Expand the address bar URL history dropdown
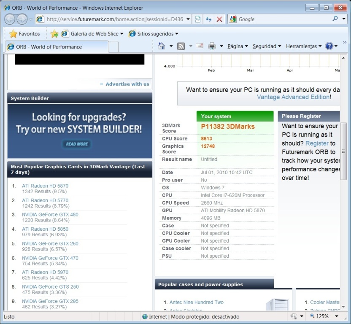Screen dimensions: 351x324 [188, 19]
